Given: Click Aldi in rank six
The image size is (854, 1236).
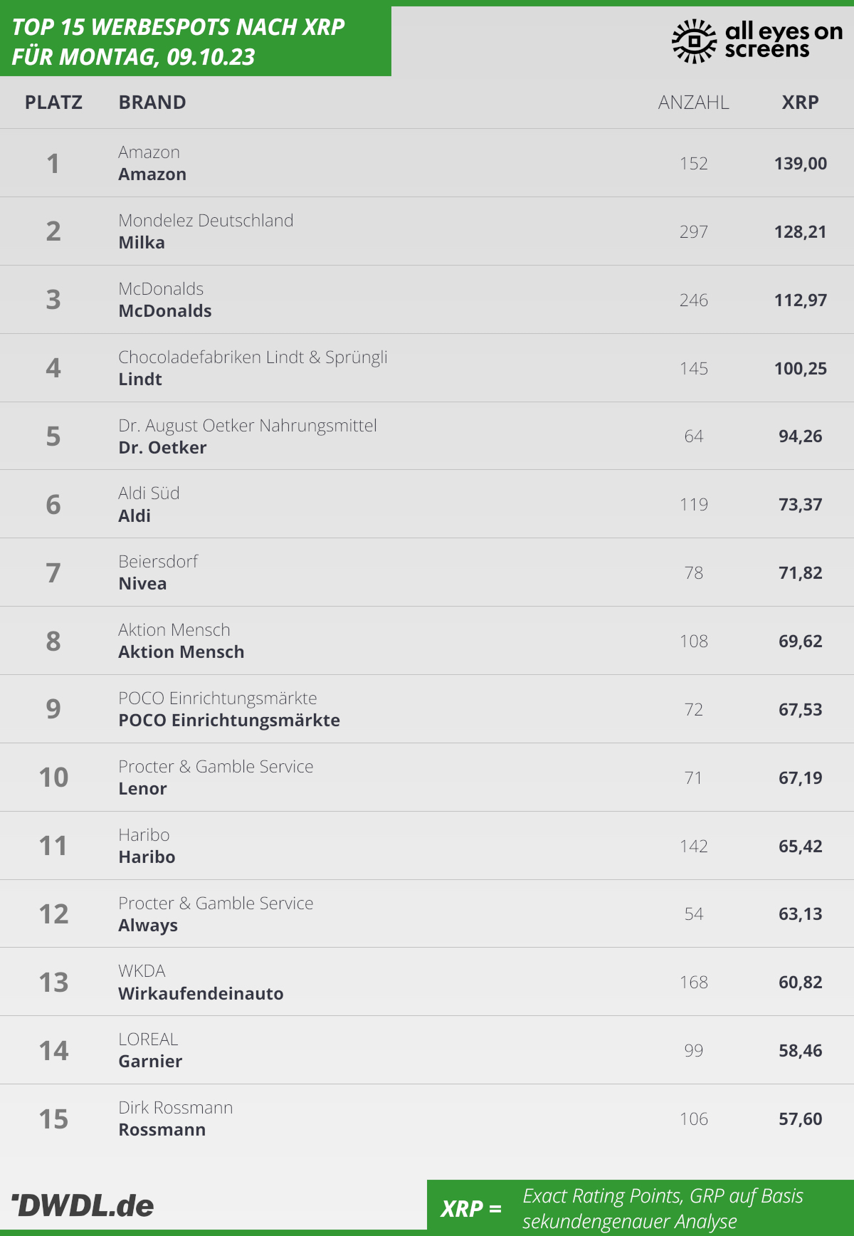Looking at the screenshot, I should [135, 516].
